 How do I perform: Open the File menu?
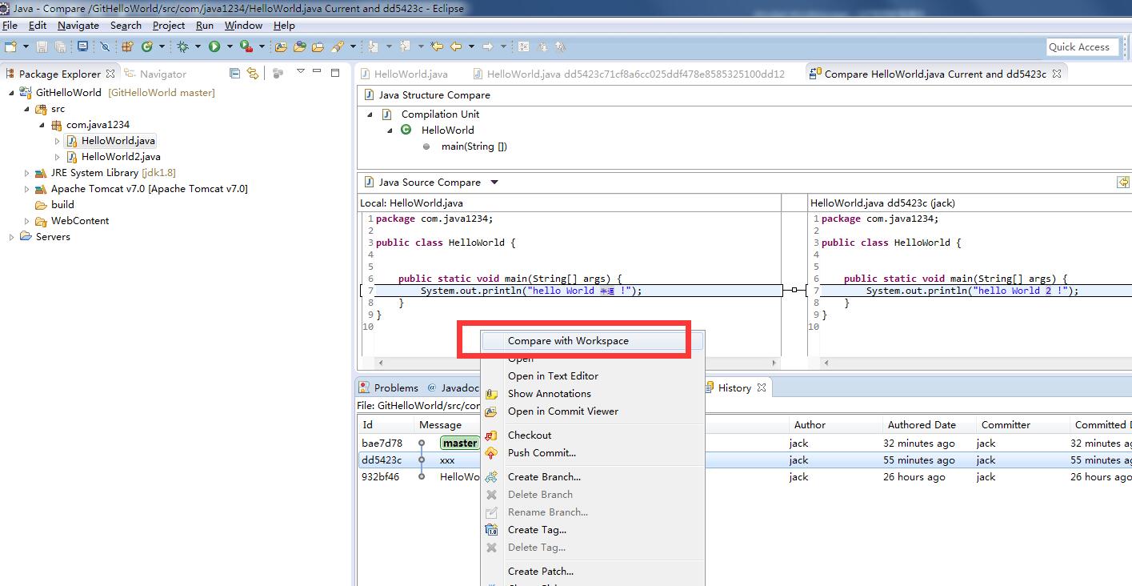10,26
